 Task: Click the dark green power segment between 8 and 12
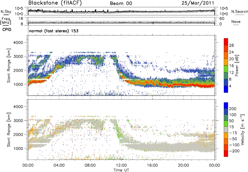(x=226, y=75)
